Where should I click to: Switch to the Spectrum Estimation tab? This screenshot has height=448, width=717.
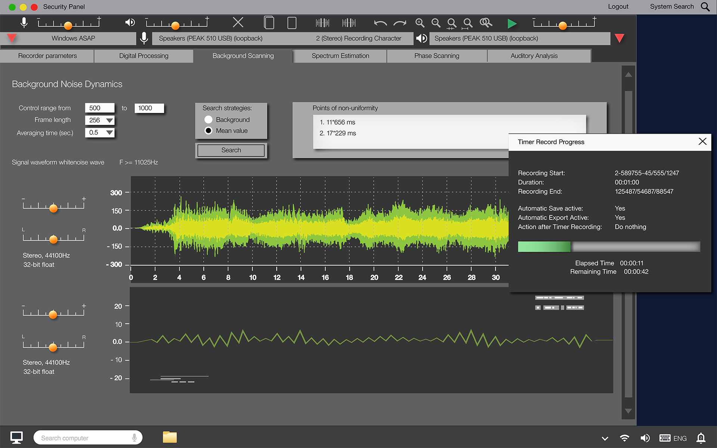tap(340, 56)
